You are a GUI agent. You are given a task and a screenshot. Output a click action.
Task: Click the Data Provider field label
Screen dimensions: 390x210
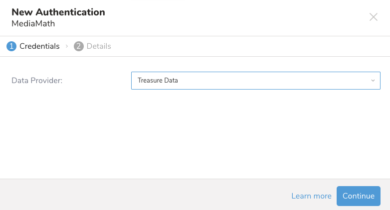tap(37, 81)
